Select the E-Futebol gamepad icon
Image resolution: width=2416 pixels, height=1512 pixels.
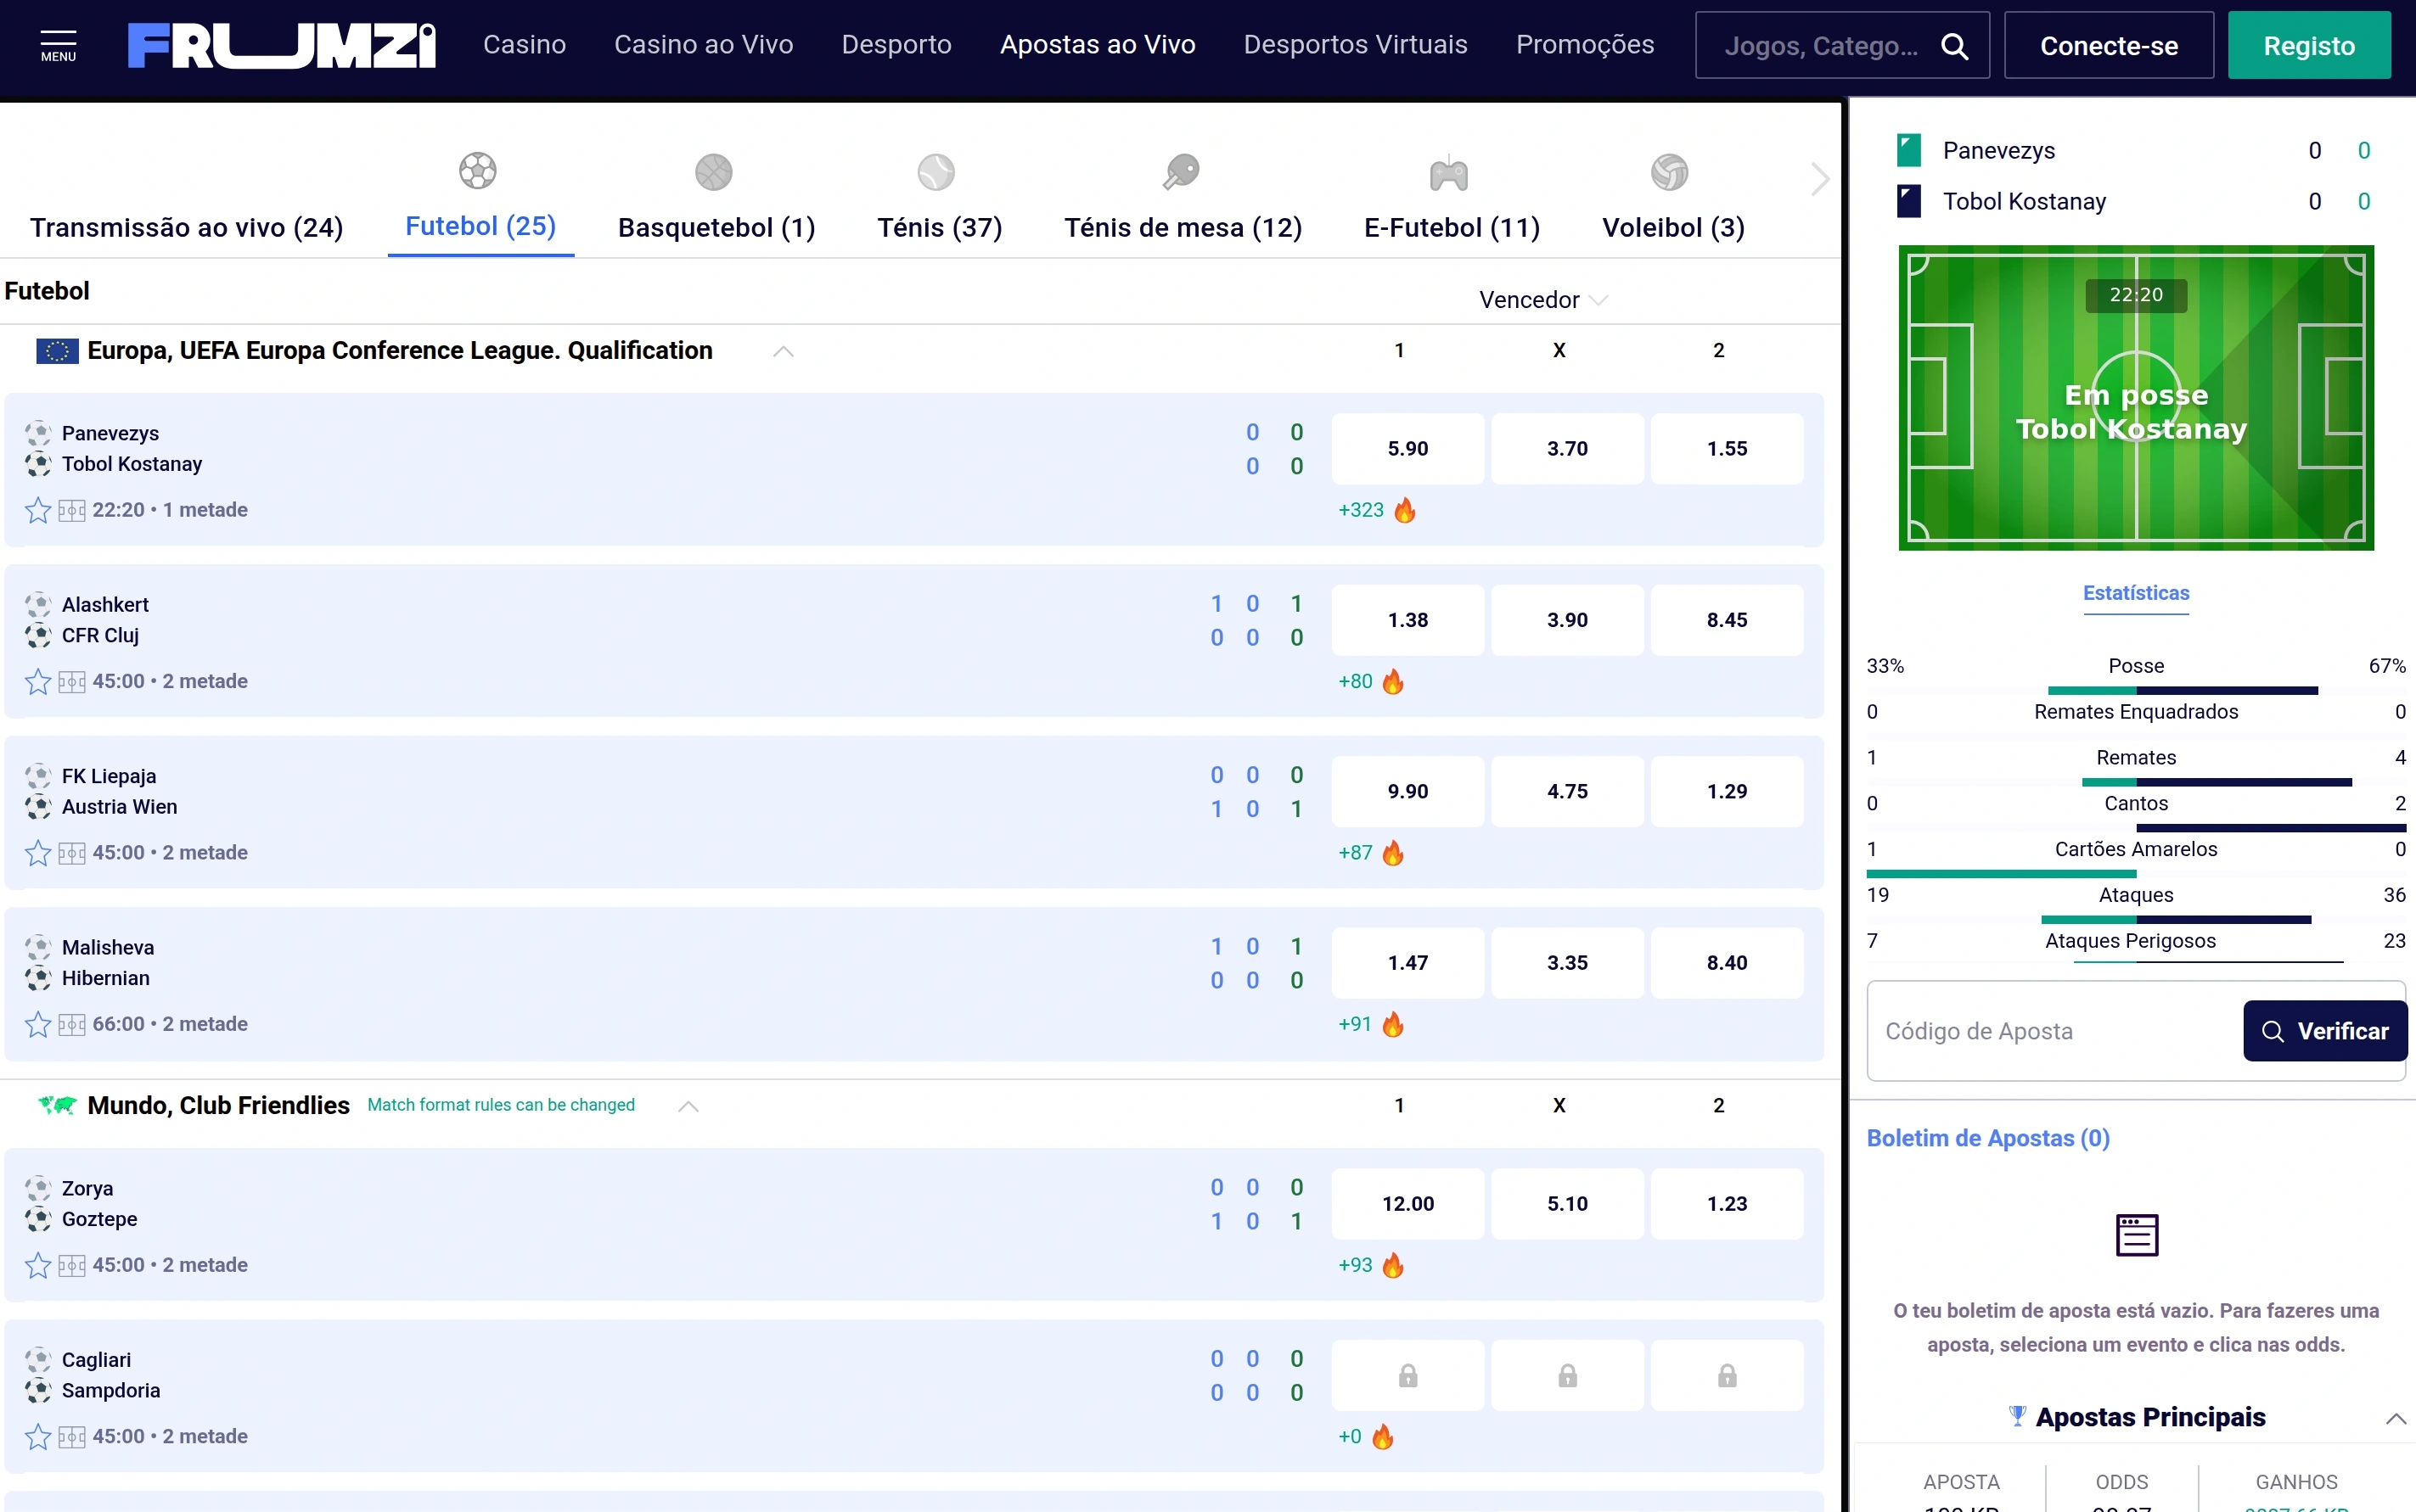click(1450, 174)
